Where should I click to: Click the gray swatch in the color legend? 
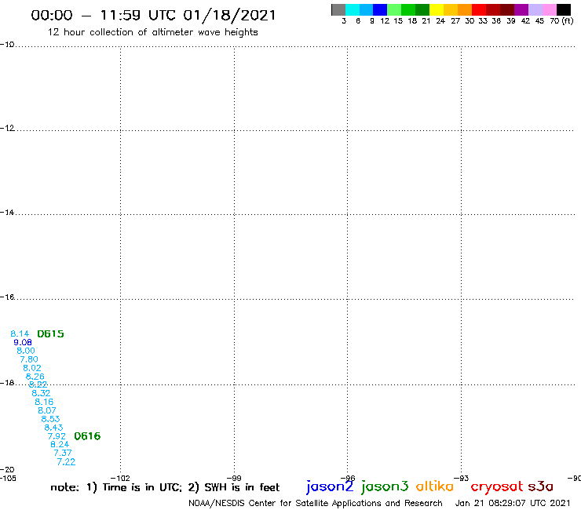click(338, 9)
